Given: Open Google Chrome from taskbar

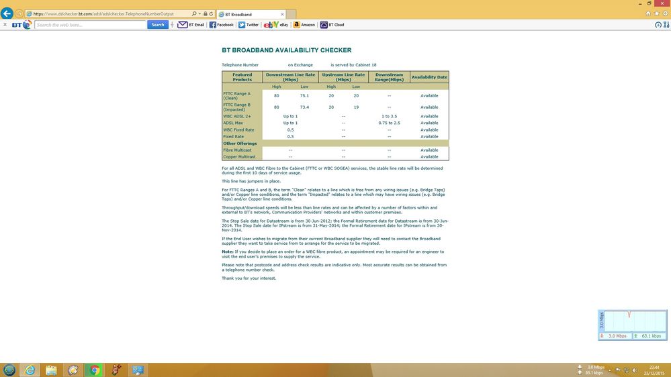Looking at the screenshot, I should (95, 370).
